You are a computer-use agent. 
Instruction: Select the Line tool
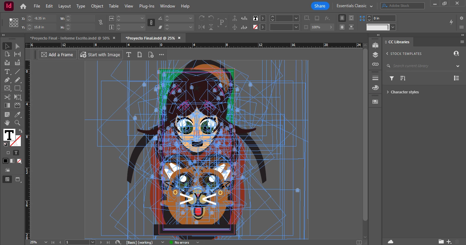point(17,72)
